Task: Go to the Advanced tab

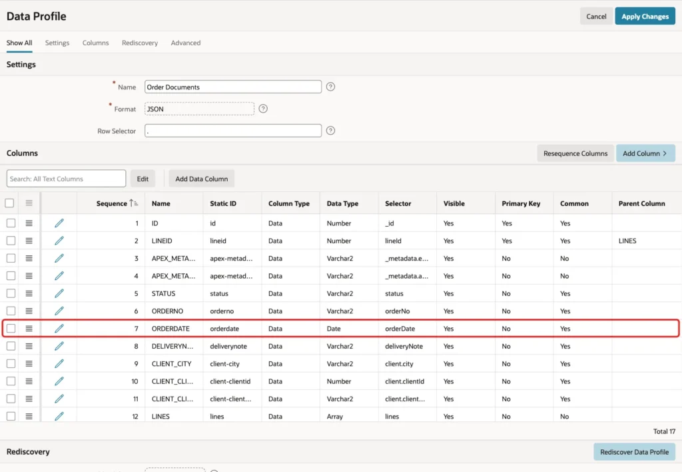Action: (x=186, y=43)
